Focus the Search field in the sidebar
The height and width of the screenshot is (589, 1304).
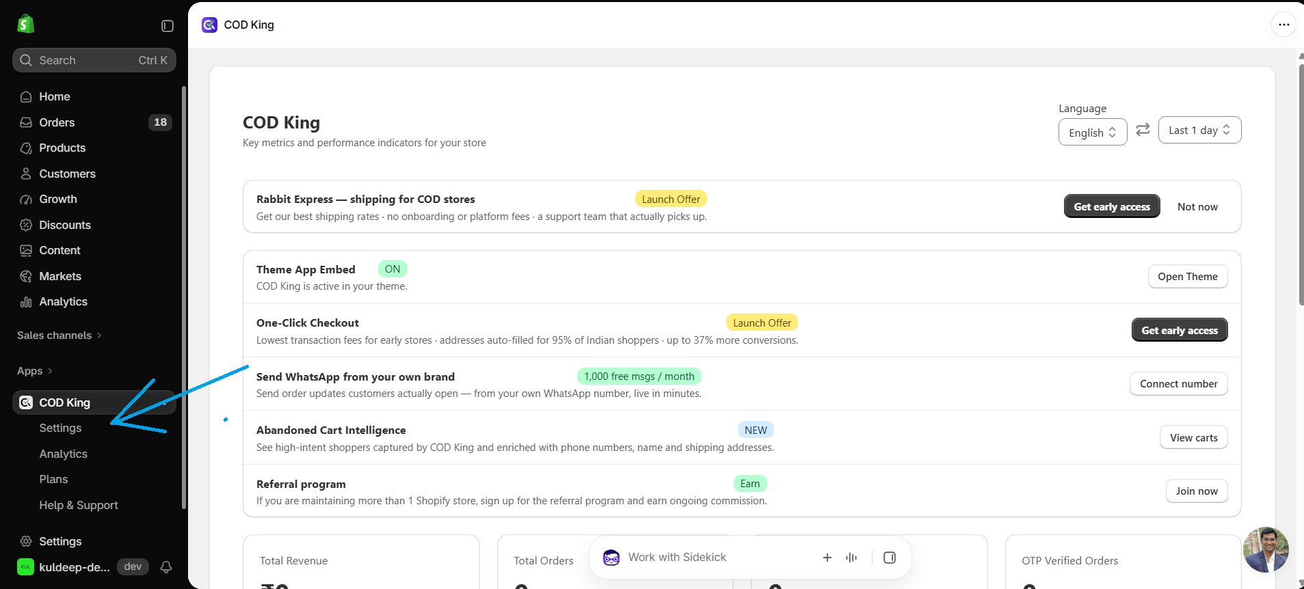point(94,60)
